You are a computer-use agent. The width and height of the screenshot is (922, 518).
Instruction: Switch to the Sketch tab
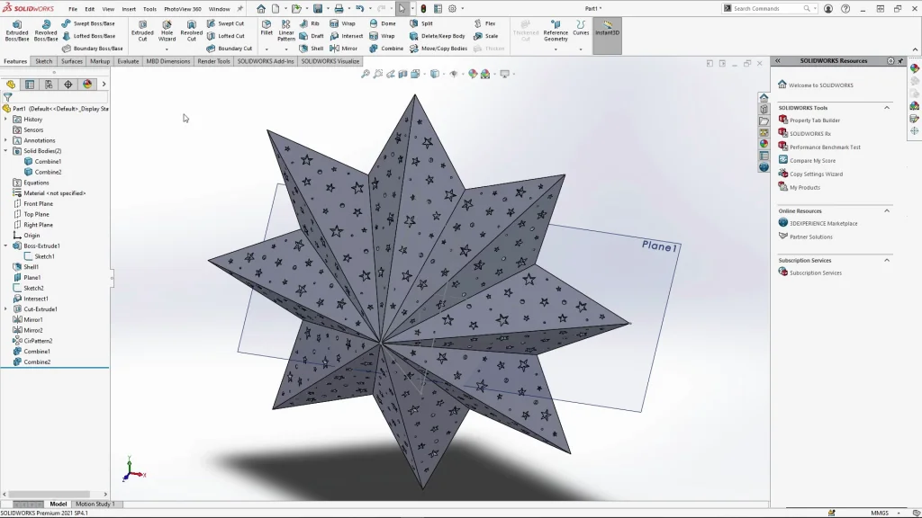[43, 61]
